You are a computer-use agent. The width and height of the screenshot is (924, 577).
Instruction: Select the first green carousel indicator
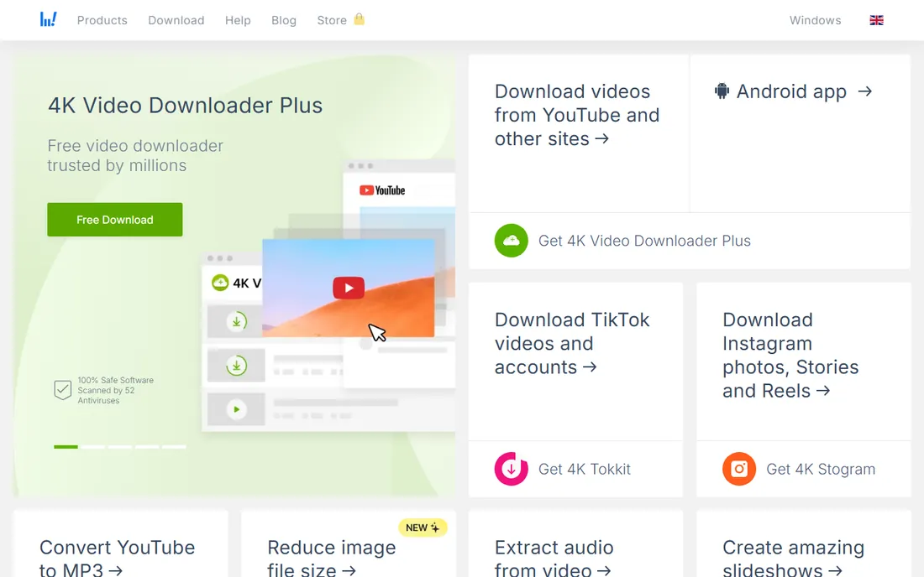tap(66, 447)
